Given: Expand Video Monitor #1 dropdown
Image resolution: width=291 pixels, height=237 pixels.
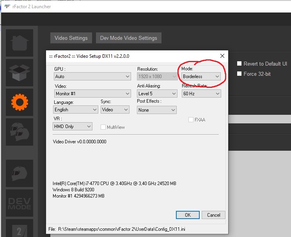Looking at the screenshot, I should [x=92, y=93].
